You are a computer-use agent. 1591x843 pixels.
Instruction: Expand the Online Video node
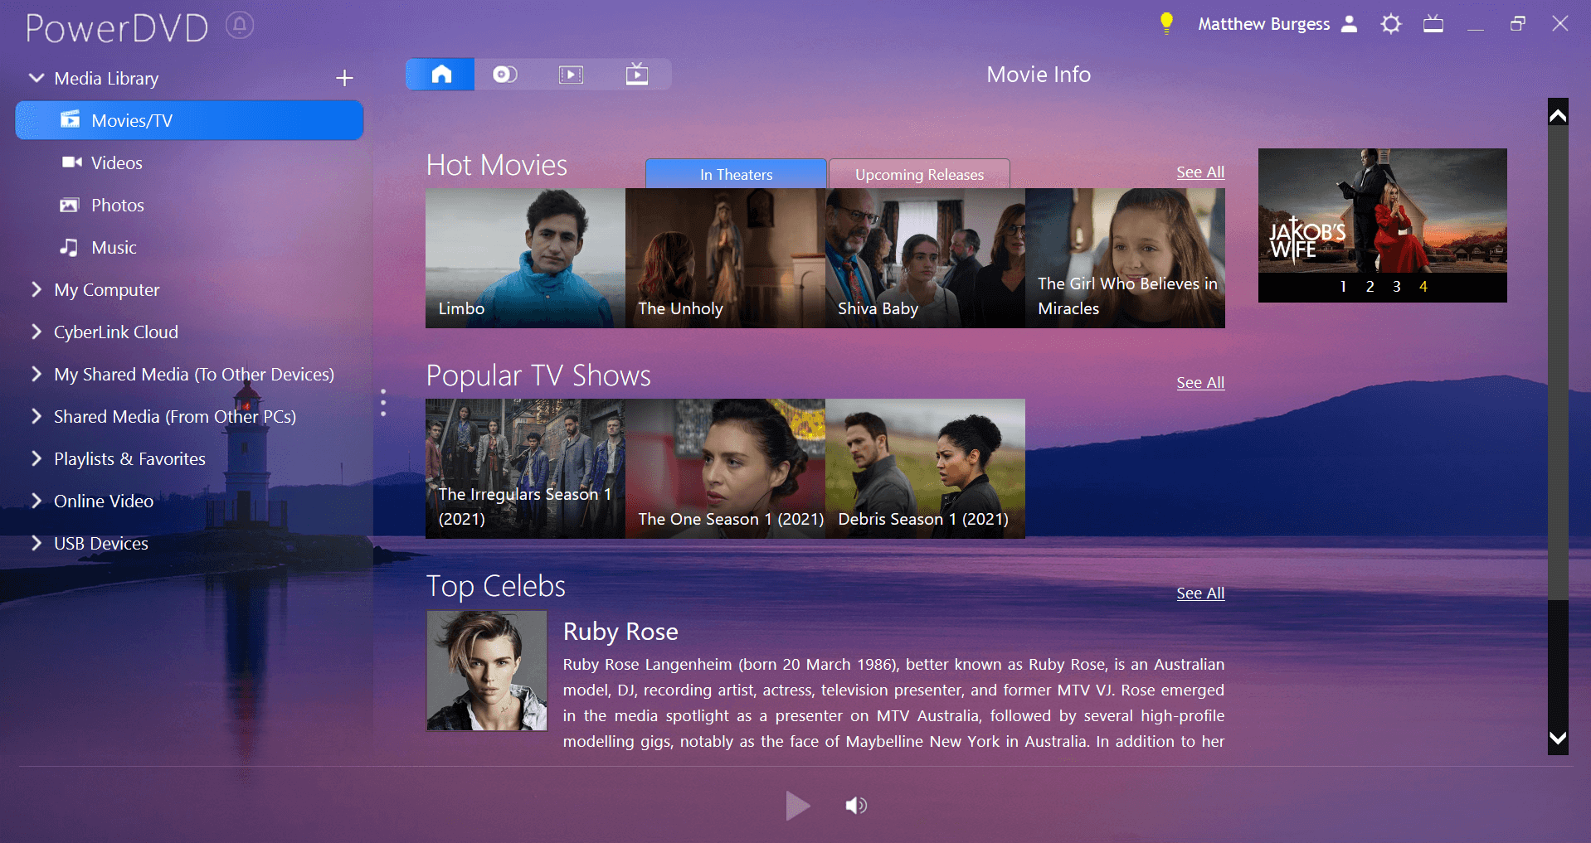pos(36,501)
